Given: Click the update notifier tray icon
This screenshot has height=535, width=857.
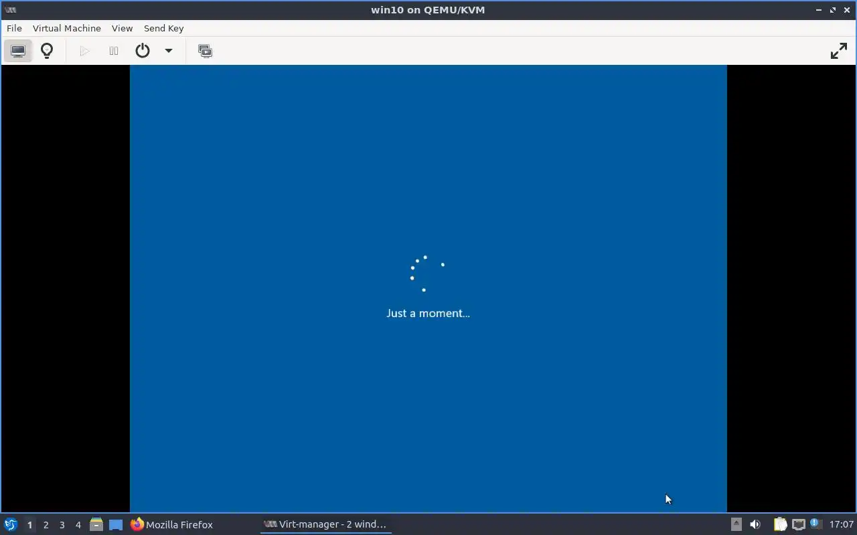Looking at the screenshot, I should [x=815, y=524].
